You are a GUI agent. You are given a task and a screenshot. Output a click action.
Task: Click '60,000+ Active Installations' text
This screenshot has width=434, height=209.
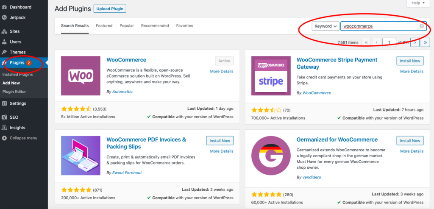[x=277, y=202]
